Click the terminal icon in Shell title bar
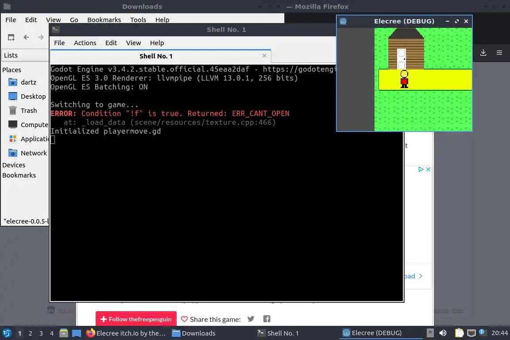Screen dimensions: 510x340 tap(55, 30)
